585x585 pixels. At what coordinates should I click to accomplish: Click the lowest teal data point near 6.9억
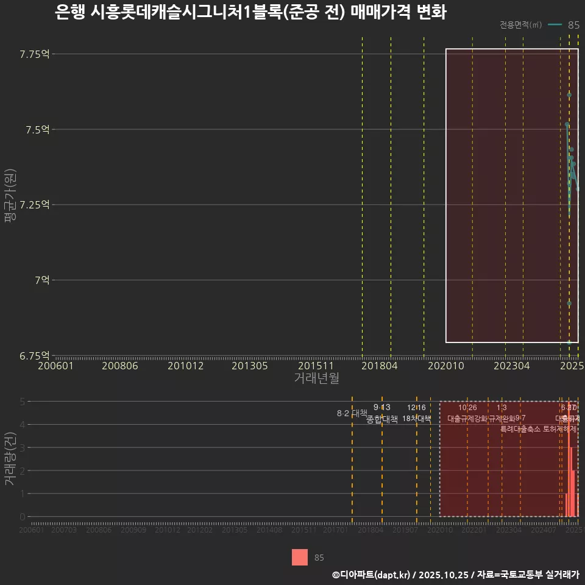point(569,303)
